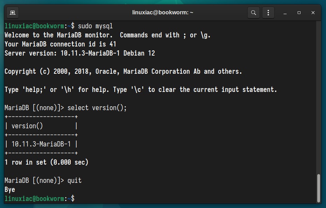
Task: Open a new terminal tab
Action: [13, 13]
